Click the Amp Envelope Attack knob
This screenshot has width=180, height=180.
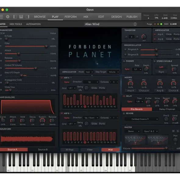tap(13, 121)
